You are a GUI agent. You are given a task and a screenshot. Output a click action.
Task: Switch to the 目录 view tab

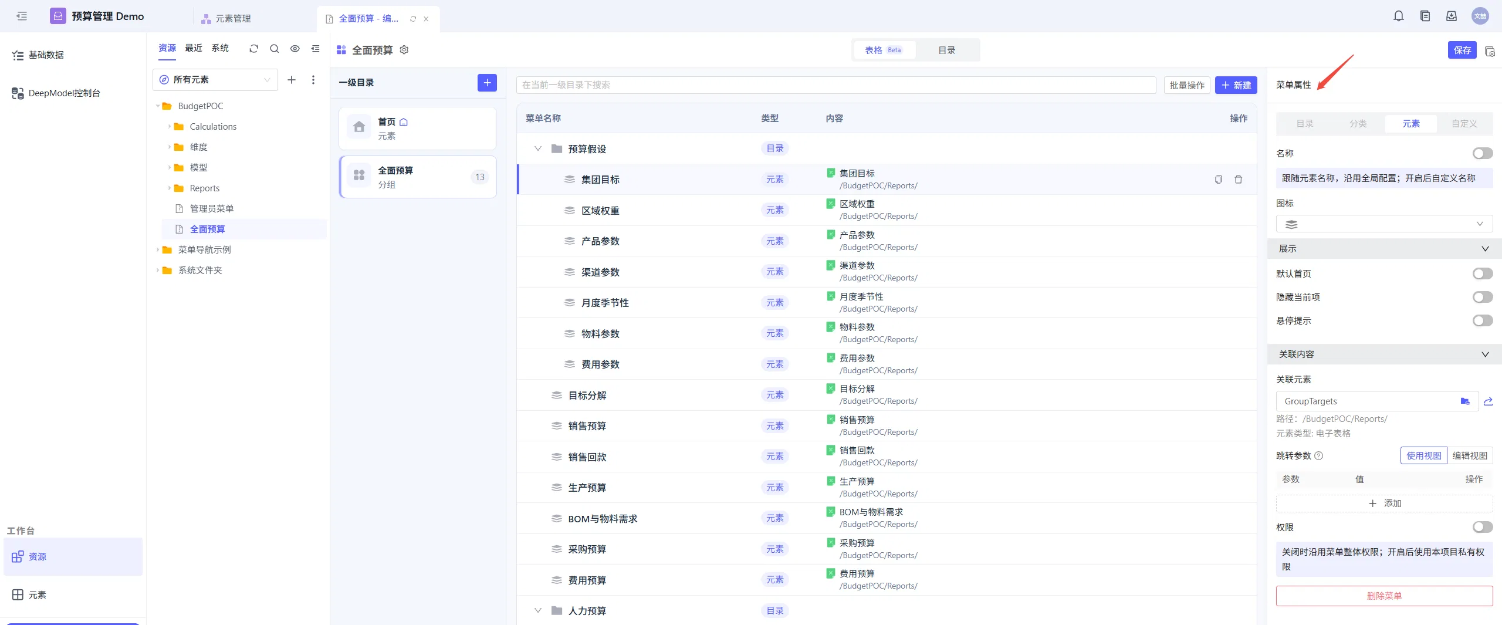coord(946,50)
